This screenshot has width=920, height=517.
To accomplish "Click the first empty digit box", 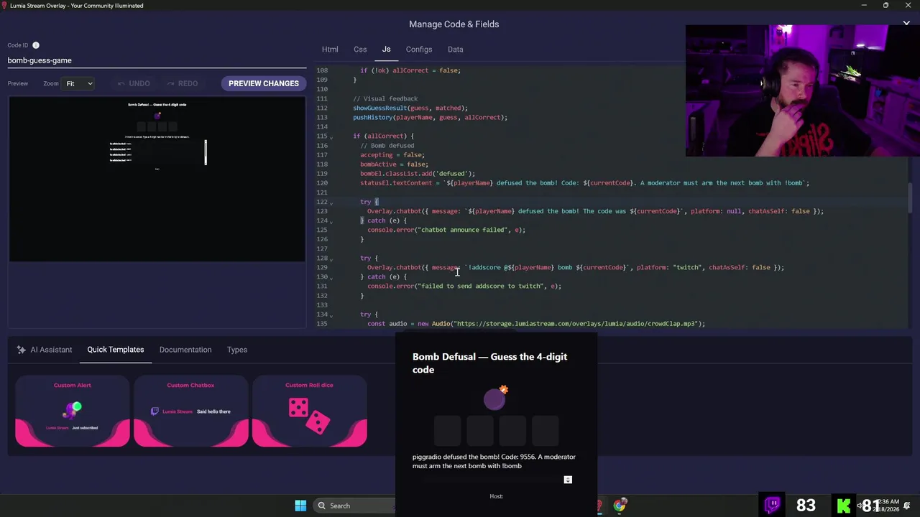I will tap(447, 430).
